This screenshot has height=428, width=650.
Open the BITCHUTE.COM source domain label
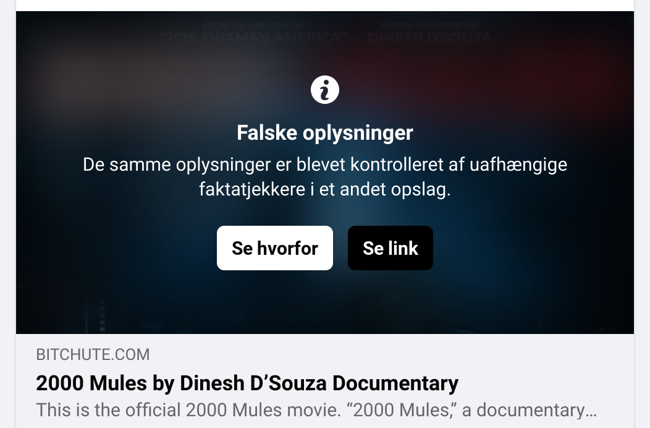click(x=93, y=354)
